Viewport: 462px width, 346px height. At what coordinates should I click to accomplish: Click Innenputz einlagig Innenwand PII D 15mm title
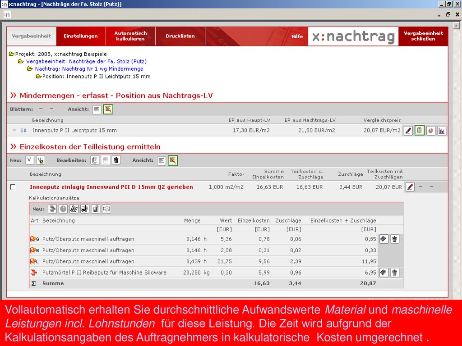tap(111, 187)
